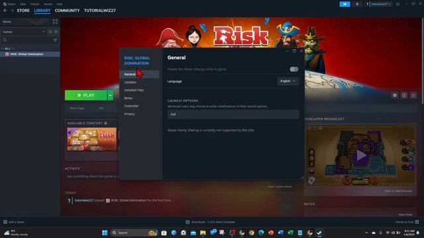Open File Explorer from taskbar
The image size is (424, 238).
coord(203,233)
